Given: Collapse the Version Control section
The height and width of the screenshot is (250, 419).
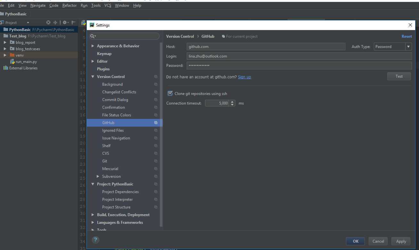Looking at the screenshot, I should [x=93, y=77].
